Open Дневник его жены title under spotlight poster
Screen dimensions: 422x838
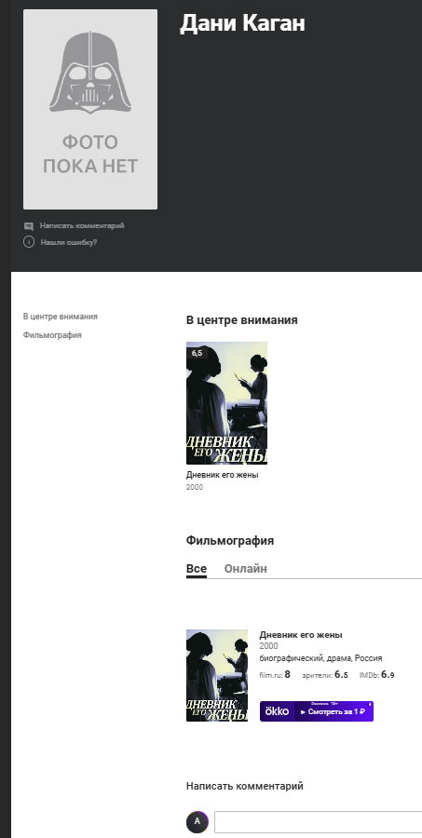(222, 475)
